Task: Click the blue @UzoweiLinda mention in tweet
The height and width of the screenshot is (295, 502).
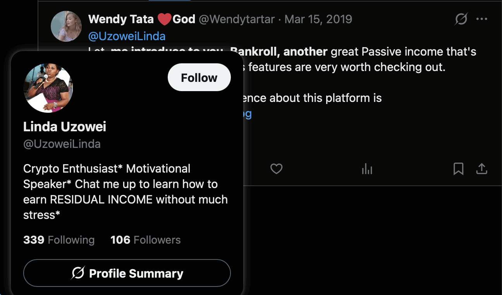Action: click(127, 36)
